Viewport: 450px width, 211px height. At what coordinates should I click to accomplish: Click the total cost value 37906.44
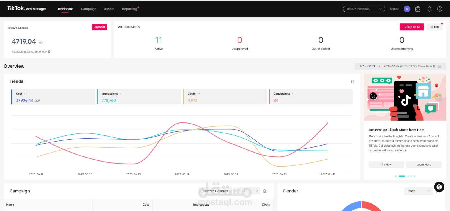pos(25,100)
